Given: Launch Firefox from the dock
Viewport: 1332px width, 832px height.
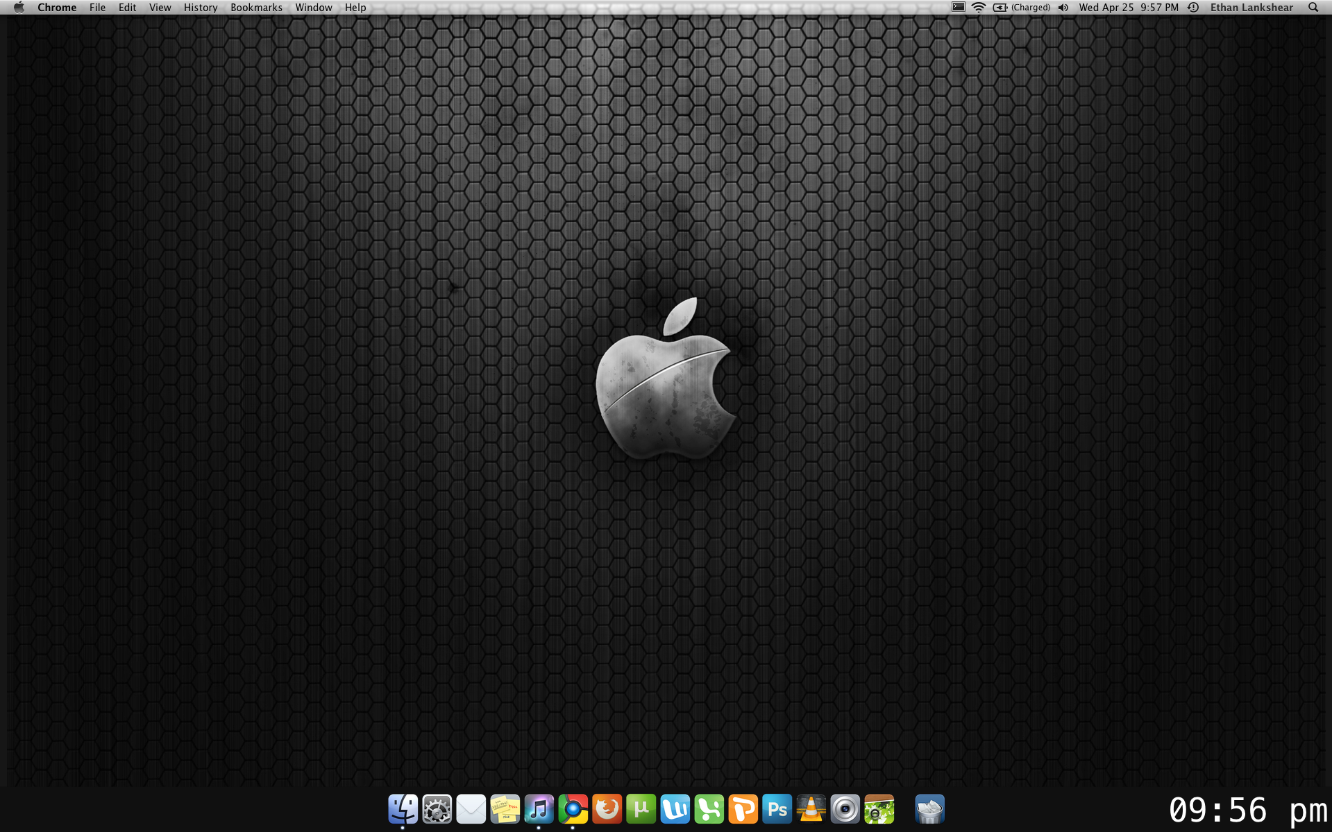Looking at the screenshot, I should point(607,809).
